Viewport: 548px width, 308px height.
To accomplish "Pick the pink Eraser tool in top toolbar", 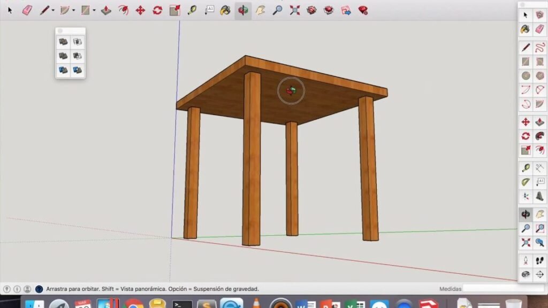I will 27,10.
